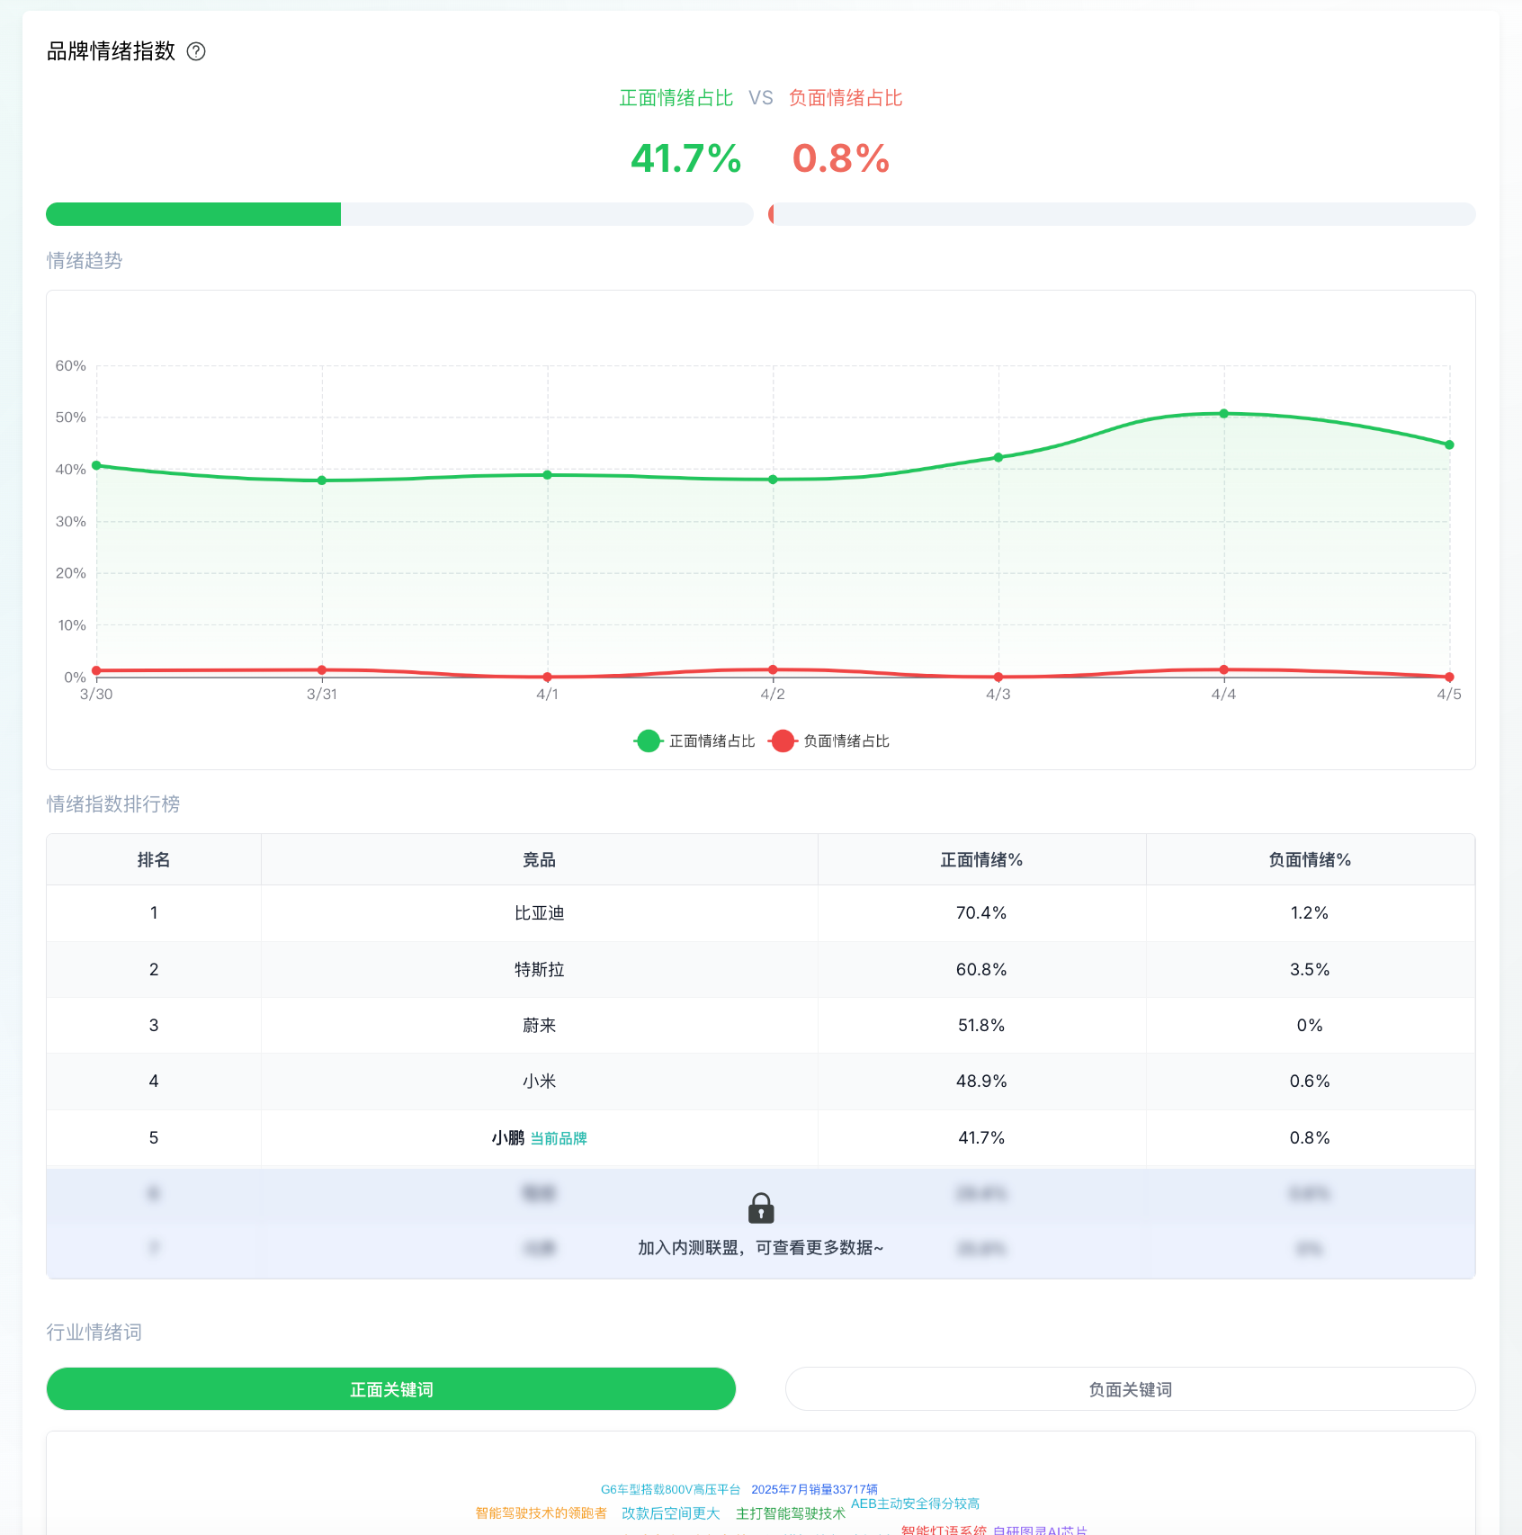The image size is (1522, 1535).
Task: Select the 比亚迪 row in the ranking table
Action: pyautogui.click(x=761, y=912)
